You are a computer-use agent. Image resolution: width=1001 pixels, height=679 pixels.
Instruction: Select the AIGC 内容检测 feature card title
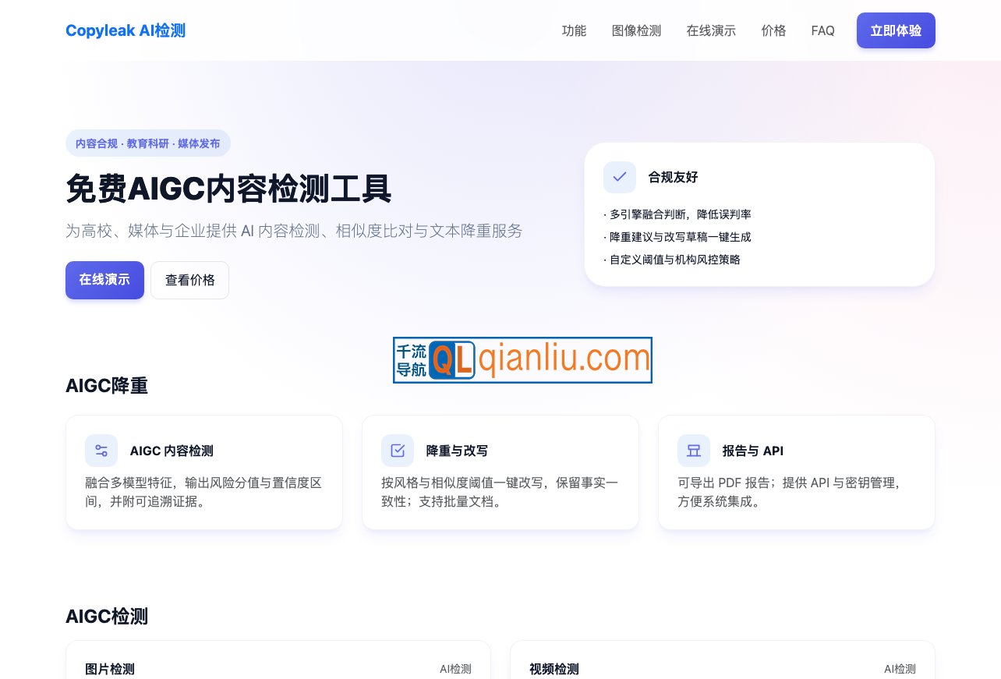[172, 451]
